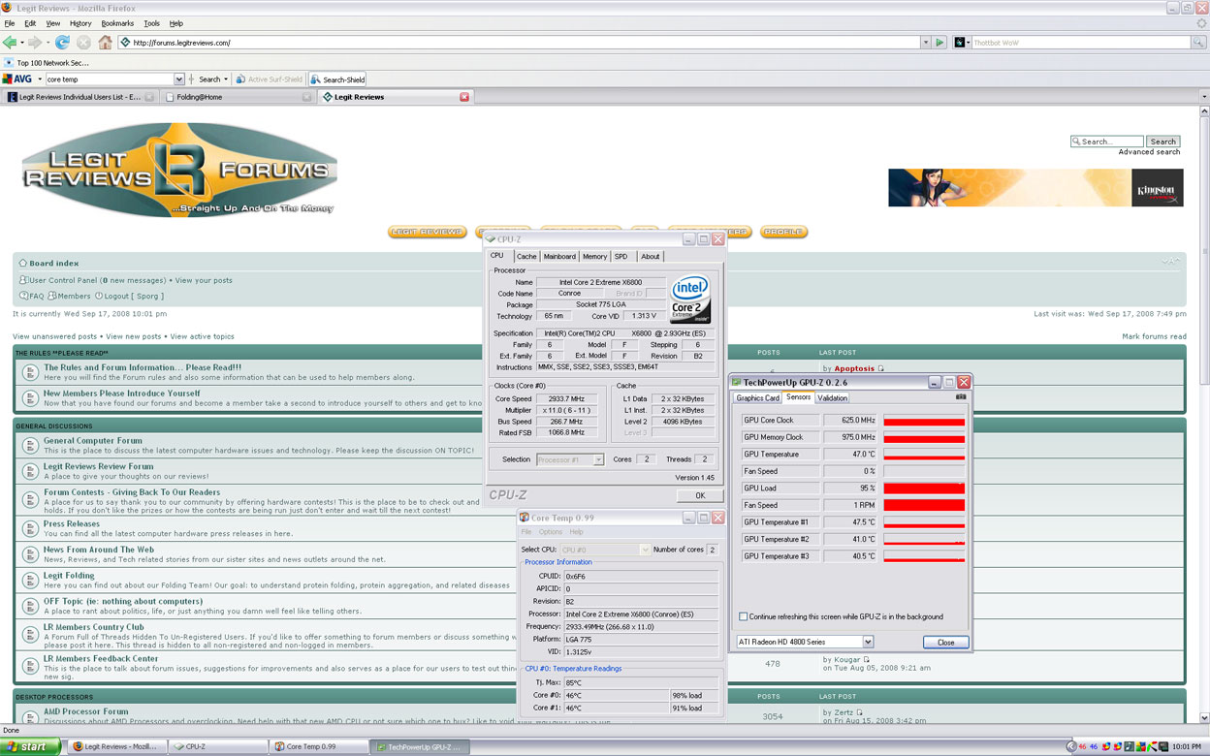Screen dimensions: 1210x756
Task: Click the Firefox green Back arrow
Action: (10, 43)
